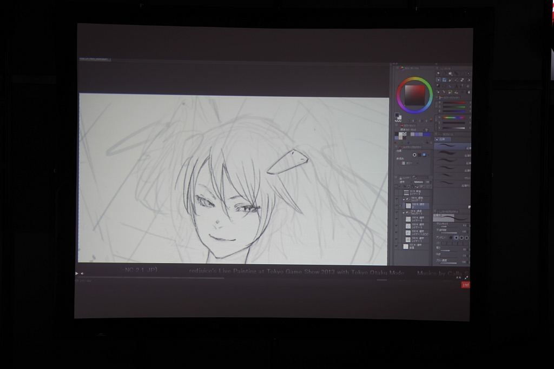Click the small color wheel icon below hue ring
This screenshot has height=369, width=554.
tap(431, 120)
